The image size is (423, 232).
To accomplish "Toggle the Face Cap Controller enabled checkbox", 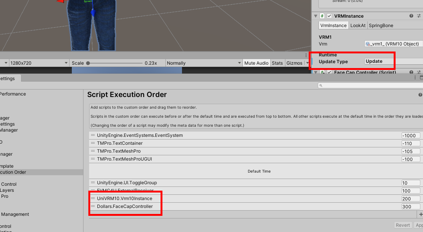I will (x=329, y=72).
